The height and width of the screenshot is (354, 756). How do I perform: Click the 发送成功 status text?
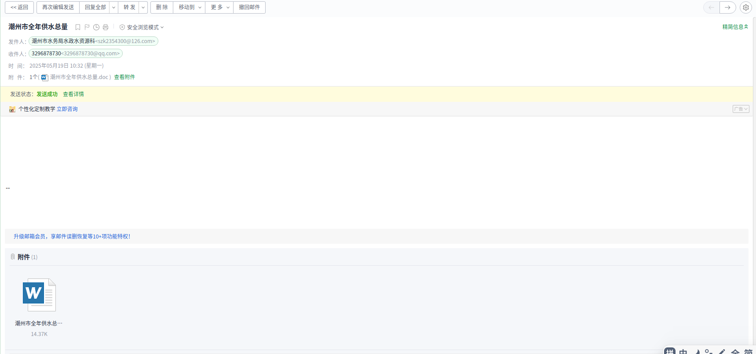[47, 94]
